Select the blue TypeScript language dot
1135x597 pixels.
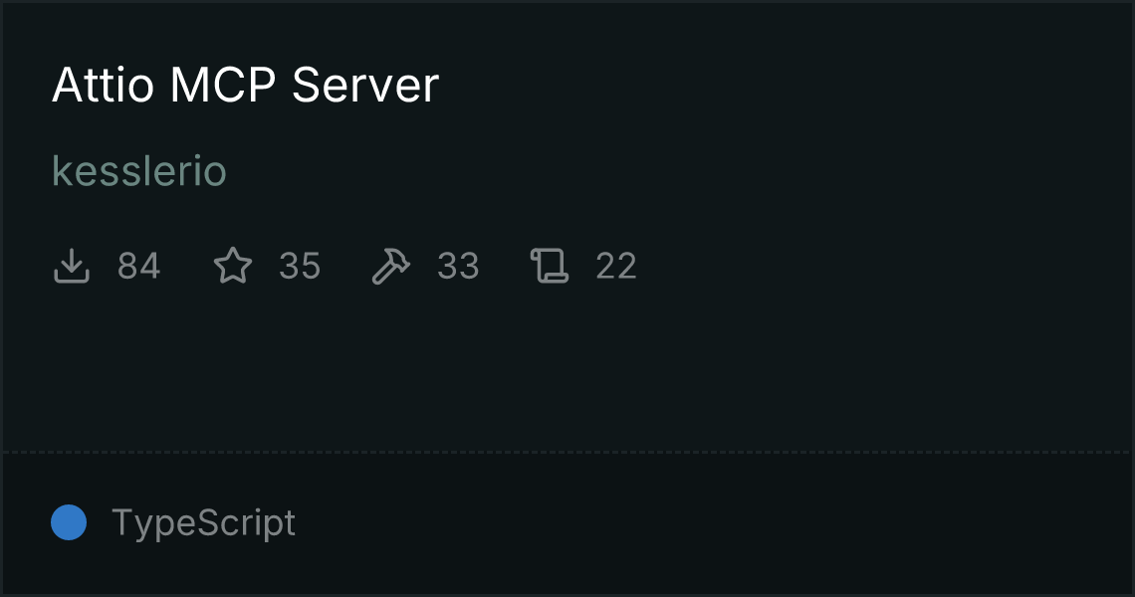pos(69,522)
